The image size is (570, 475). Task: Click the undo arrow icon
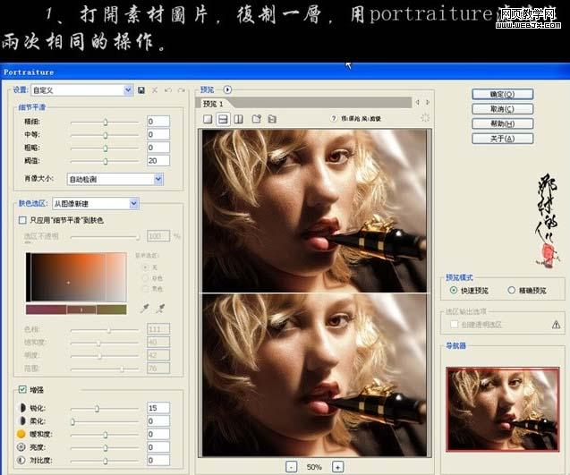click(168, 89)
